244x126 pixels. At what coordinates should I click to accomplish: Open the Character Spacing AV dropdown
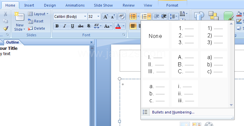click(x=98, y=26)
